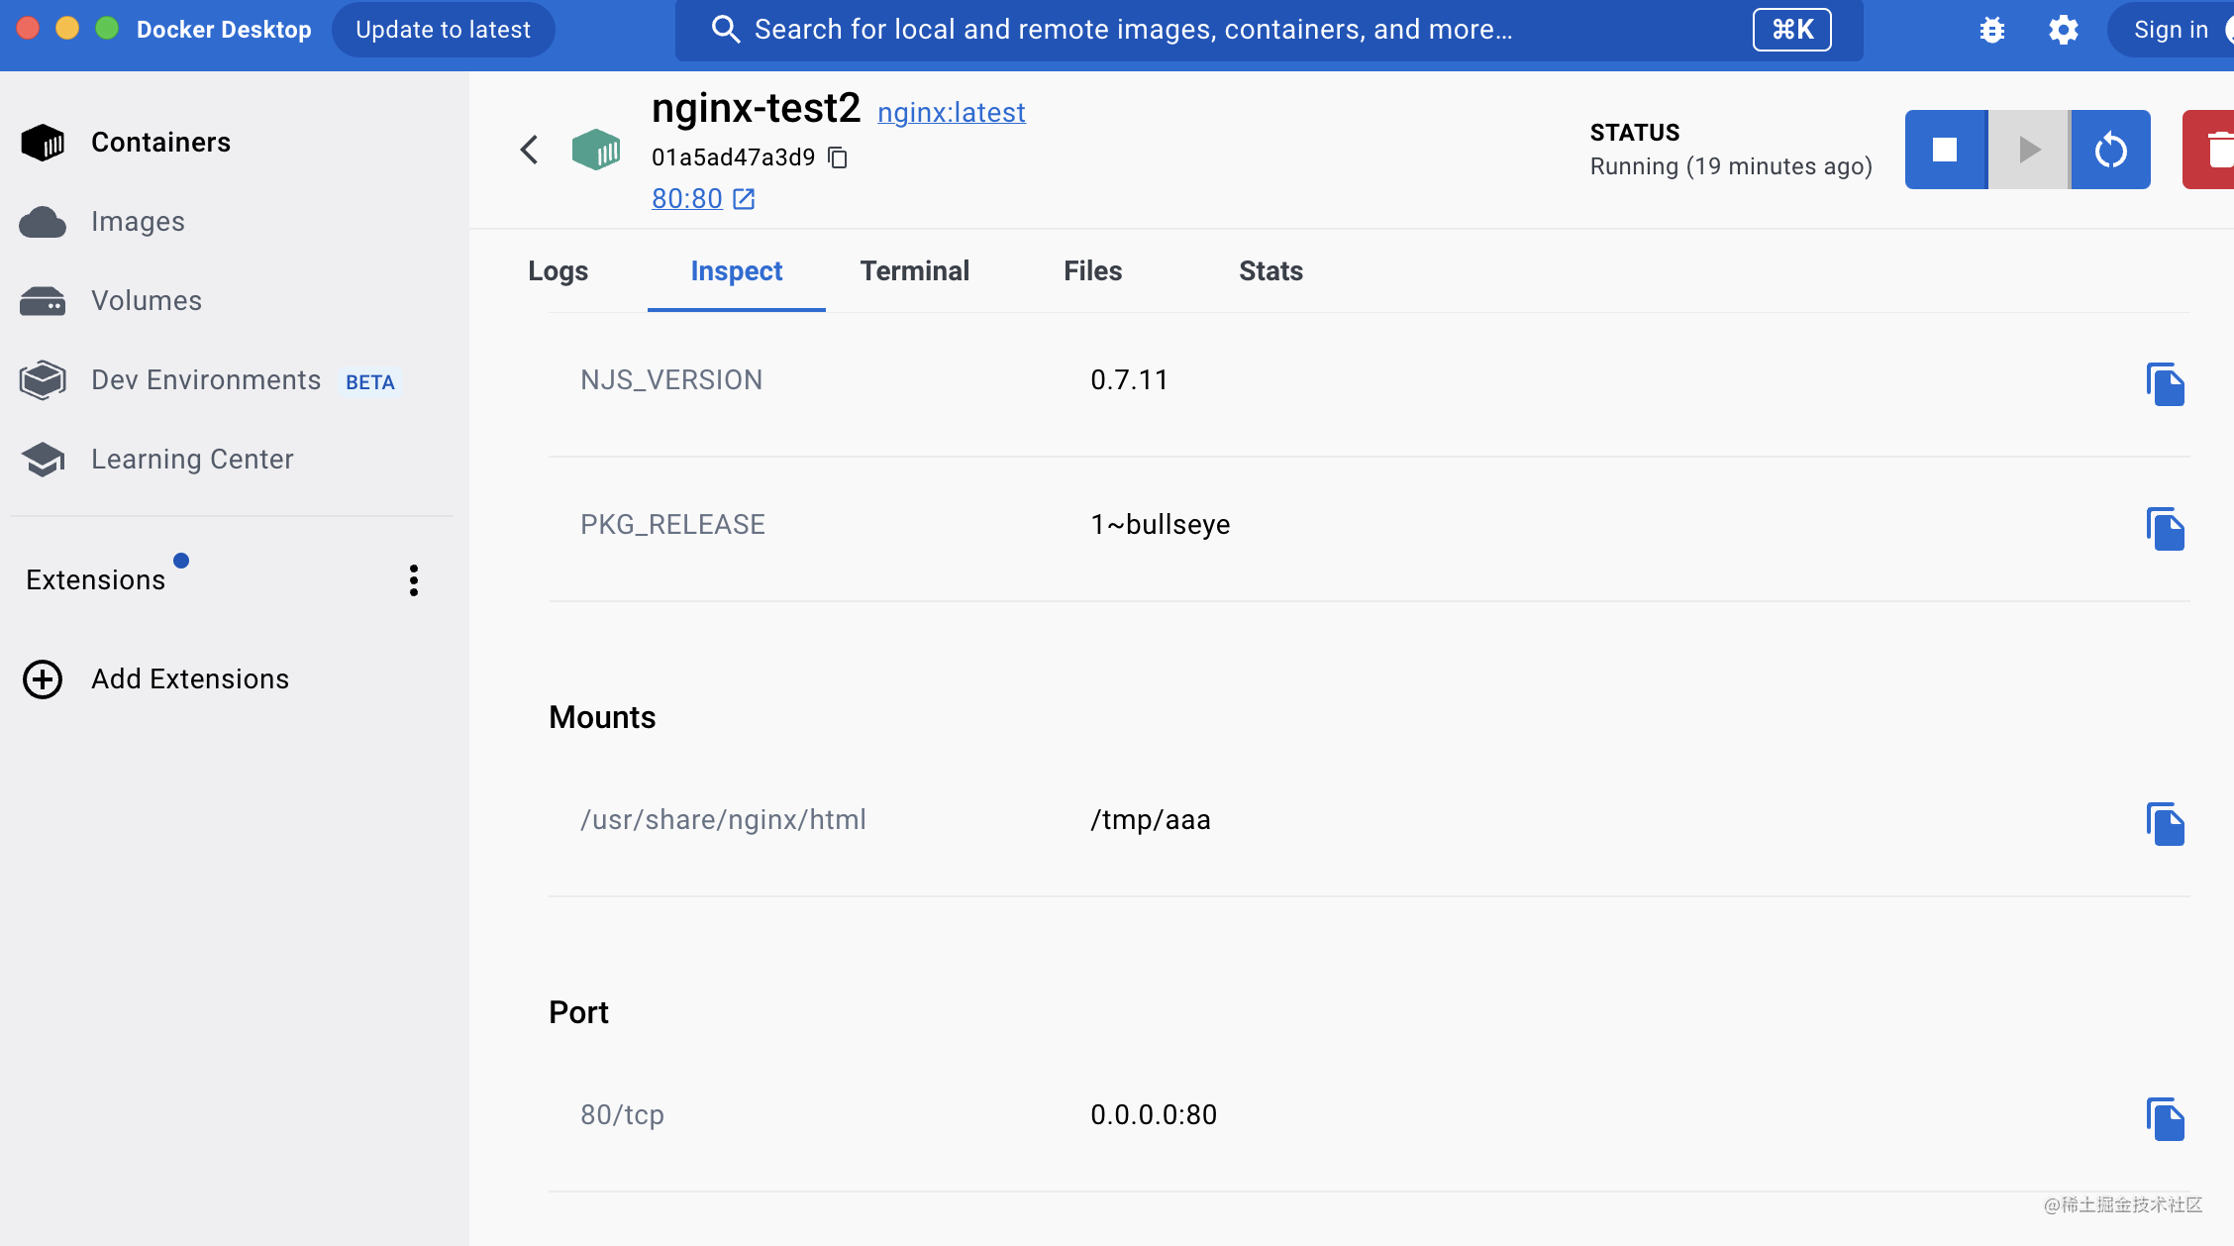Go back using the chevron arrow

click(528, 150)
